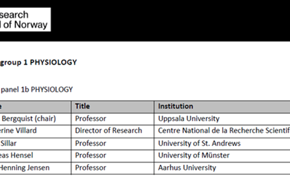This screenshot has width=290, height=193.
Task: Select the Aarhus University cell
Action: (222, 168)
